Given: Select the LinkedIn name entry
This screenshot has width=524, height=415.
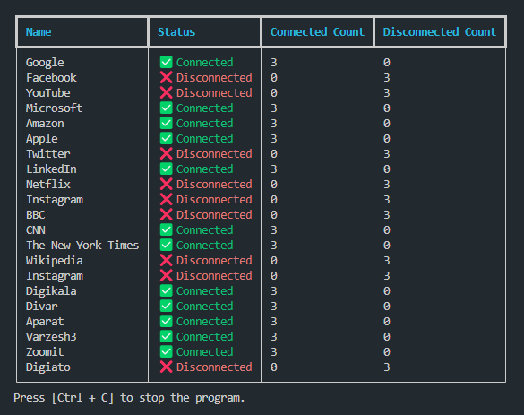Looking at the screenshot, I should pyautogui.click(x=51, y=169).
